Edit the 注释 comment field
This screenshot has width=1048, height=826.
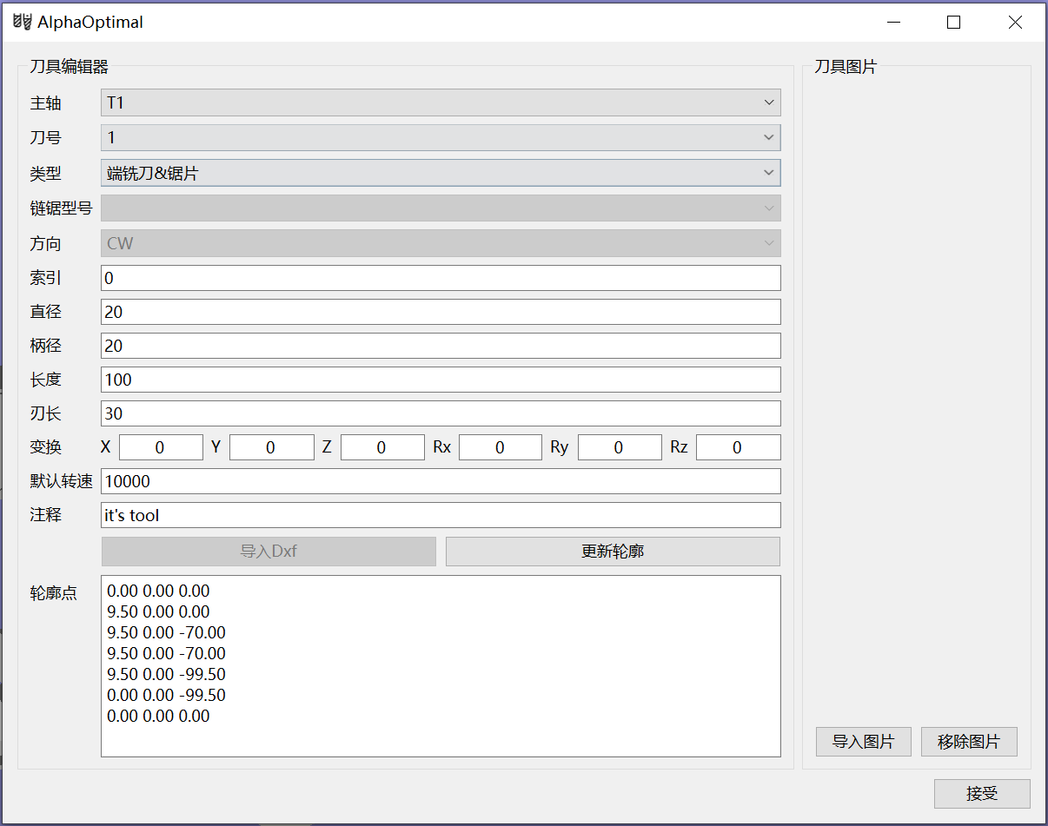[x=441, y=515]
